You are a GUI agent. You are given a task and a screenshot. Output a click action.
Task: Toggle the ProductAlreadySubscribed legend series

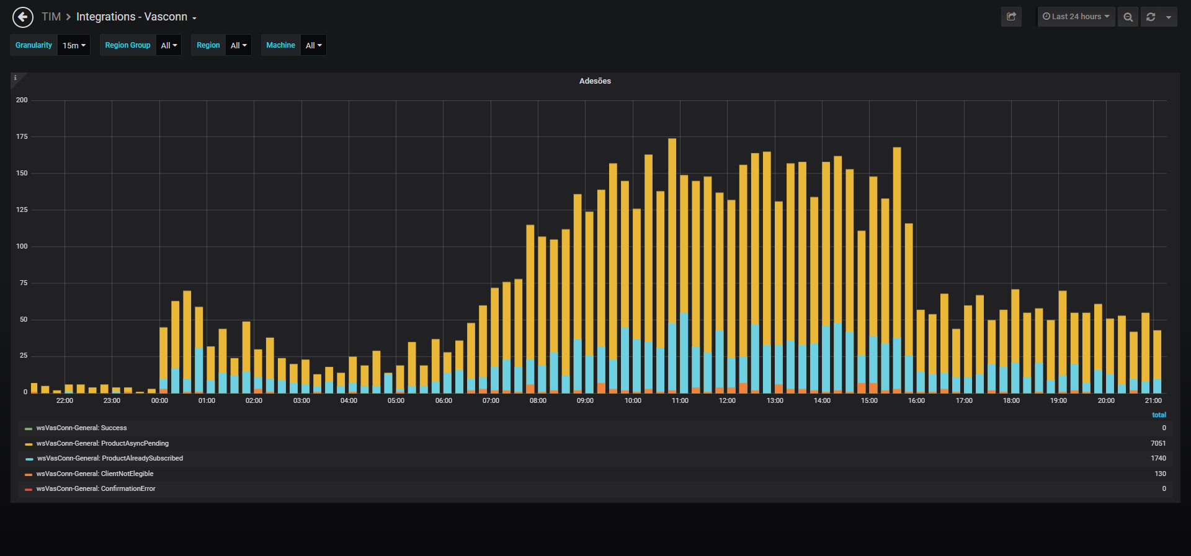pyautogui.click(x=110, y=459)
